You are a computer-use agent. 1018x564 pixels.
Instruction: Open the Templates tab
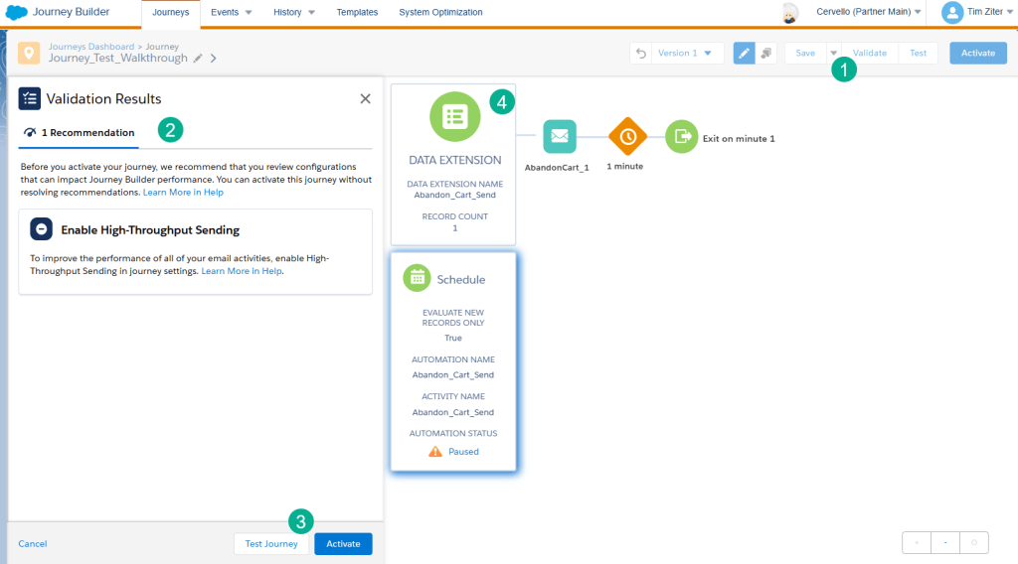[x=357, y=13]
